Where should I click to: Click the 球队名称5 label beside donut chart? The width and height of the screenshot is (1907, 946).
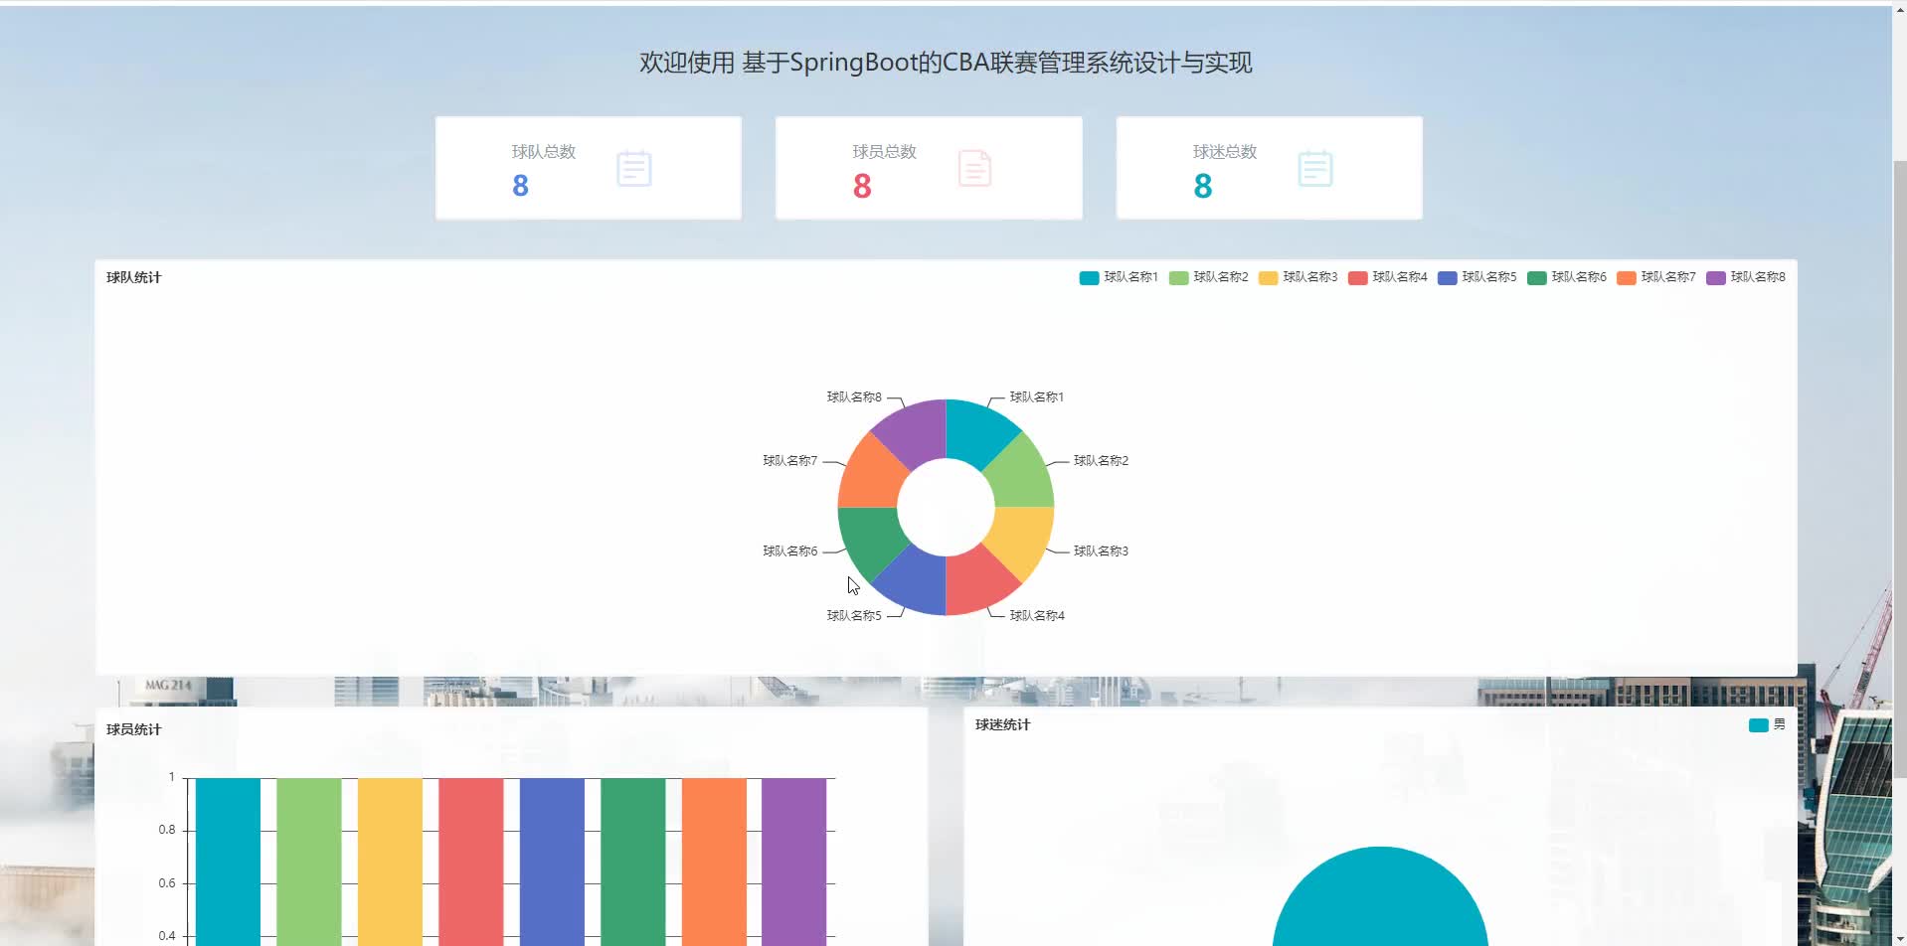click(854, 616)
